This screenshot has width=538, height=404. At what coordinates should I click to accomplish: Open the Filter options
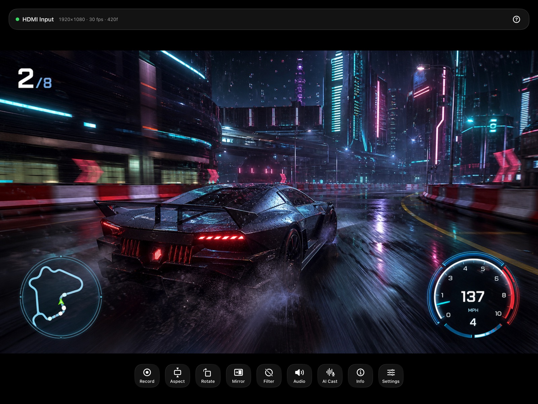(269, 376)
